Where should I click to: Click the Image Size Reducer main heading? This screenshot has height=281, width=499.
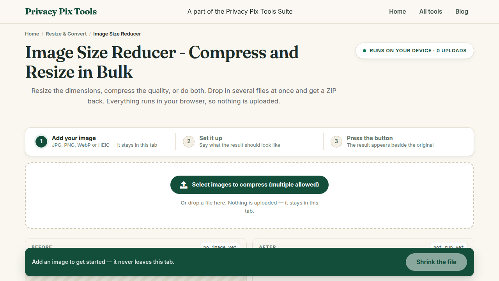pyautogui.click(x=162, y=62)
